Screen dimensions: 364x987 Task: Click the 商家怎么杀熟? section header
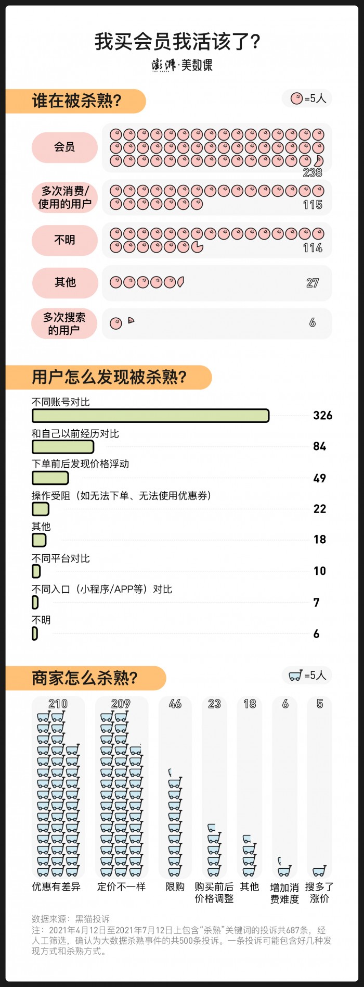85,678
